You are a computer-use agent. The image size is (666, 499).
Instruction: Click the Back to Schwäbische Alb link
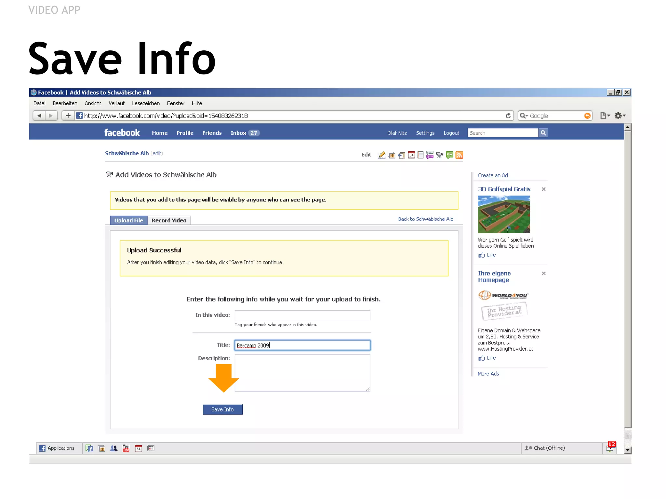point(426,219)
